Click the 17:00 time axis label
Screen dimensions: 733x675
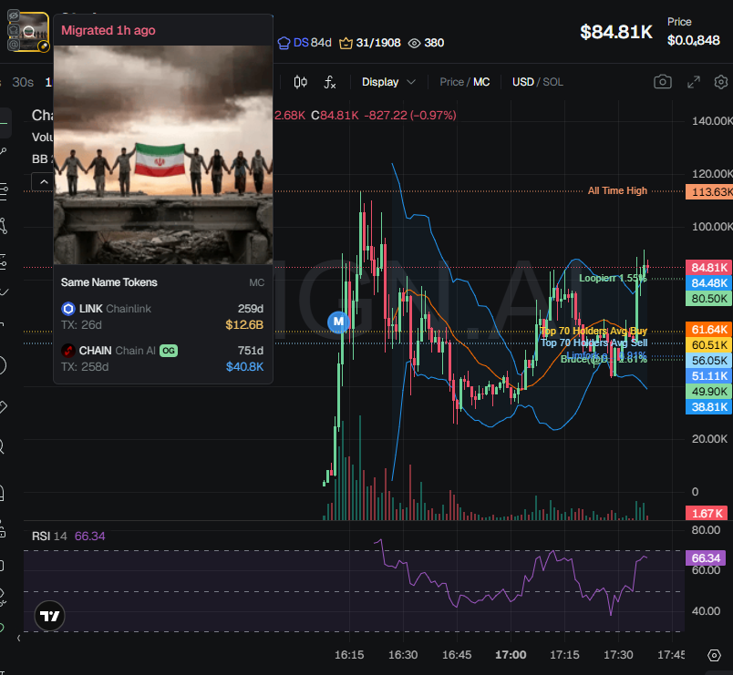coord(511,655)
